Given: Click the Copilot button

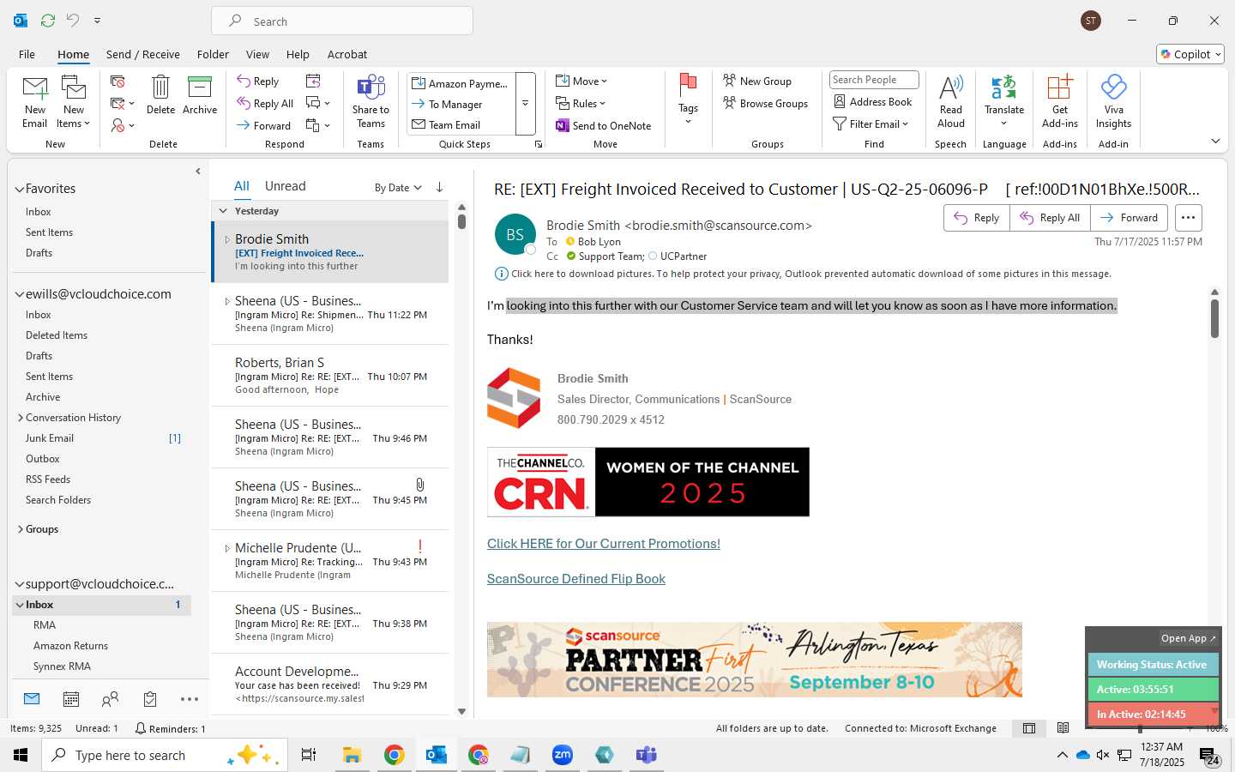Looking at the screenshot, I should coord(1190,54).
